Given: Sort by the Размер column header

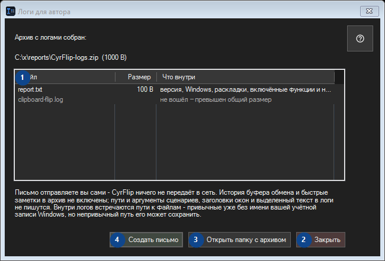Looking at the screenshot, I should pos(136,77).
